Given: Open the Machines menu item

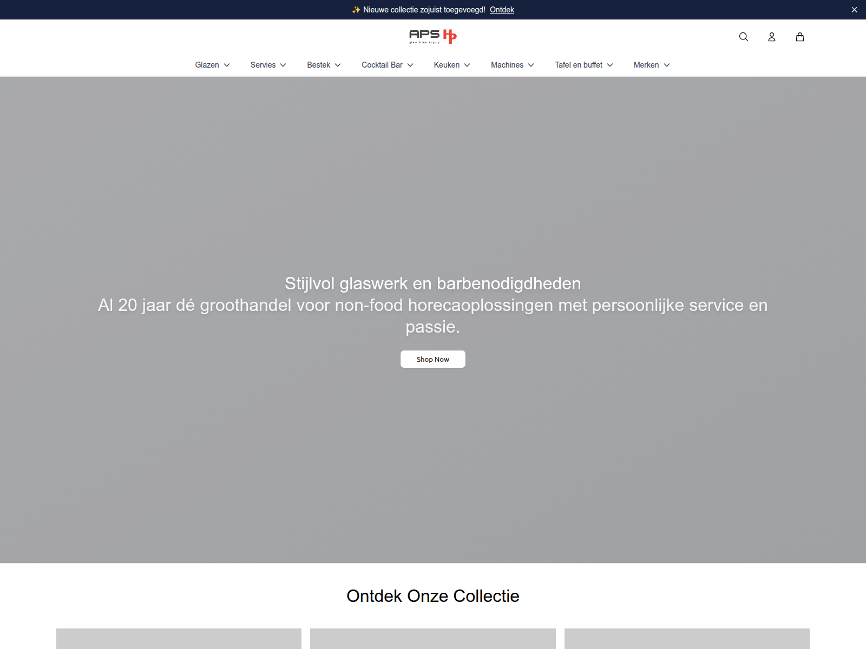Looking at the screenshot, I should click(x=513, y=65).
